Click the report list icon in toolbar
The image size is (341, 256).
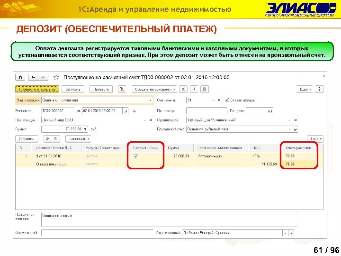tap(205, 89)
